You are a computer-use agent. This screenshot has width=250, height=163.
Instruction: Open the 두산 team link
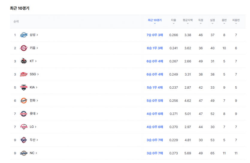[34, 140]
